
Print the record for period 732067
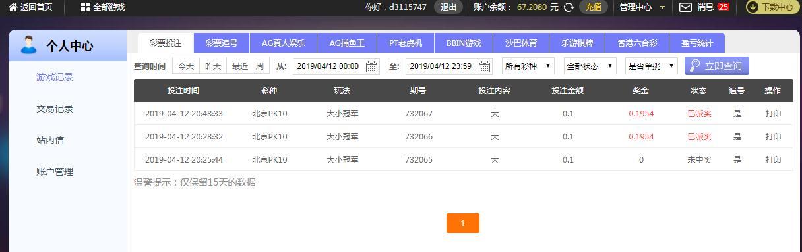click(773, 113)
